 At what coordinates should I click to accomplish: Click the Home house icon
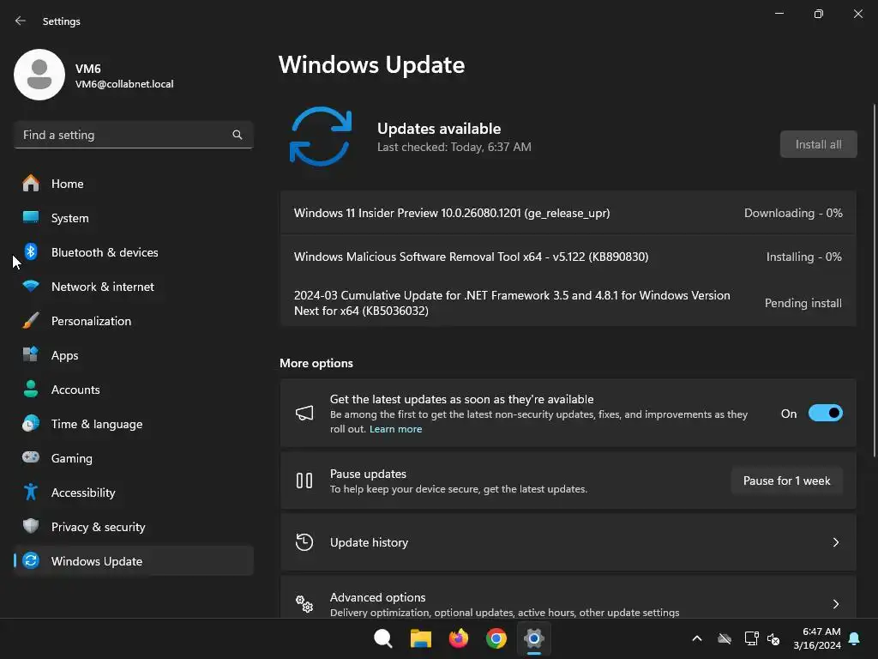point(31,184)
